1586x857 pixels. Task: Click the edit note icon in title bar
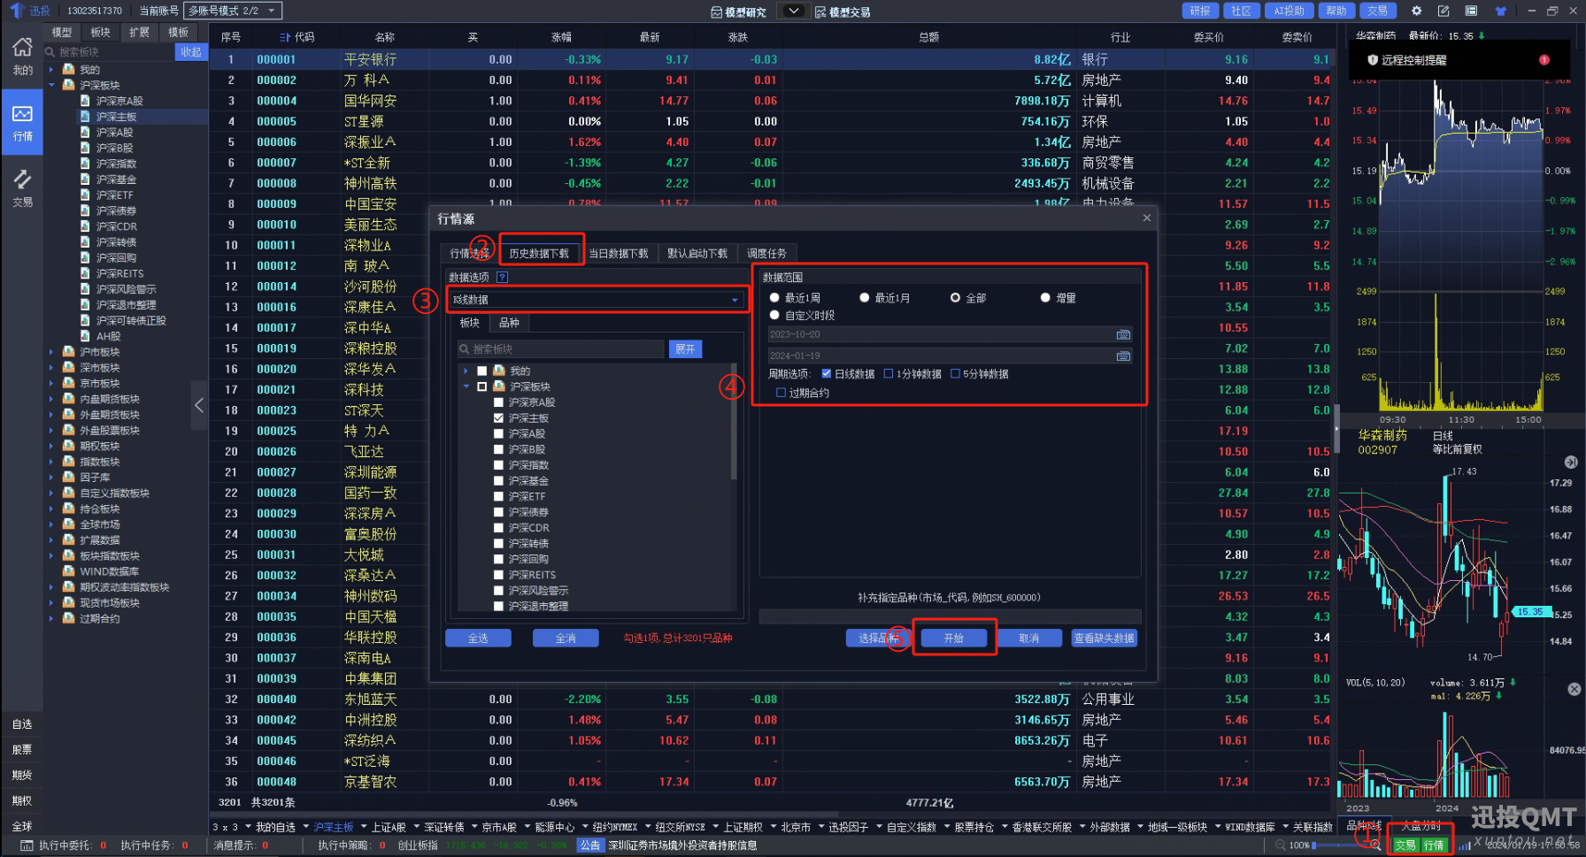[x=1444, y=11]
